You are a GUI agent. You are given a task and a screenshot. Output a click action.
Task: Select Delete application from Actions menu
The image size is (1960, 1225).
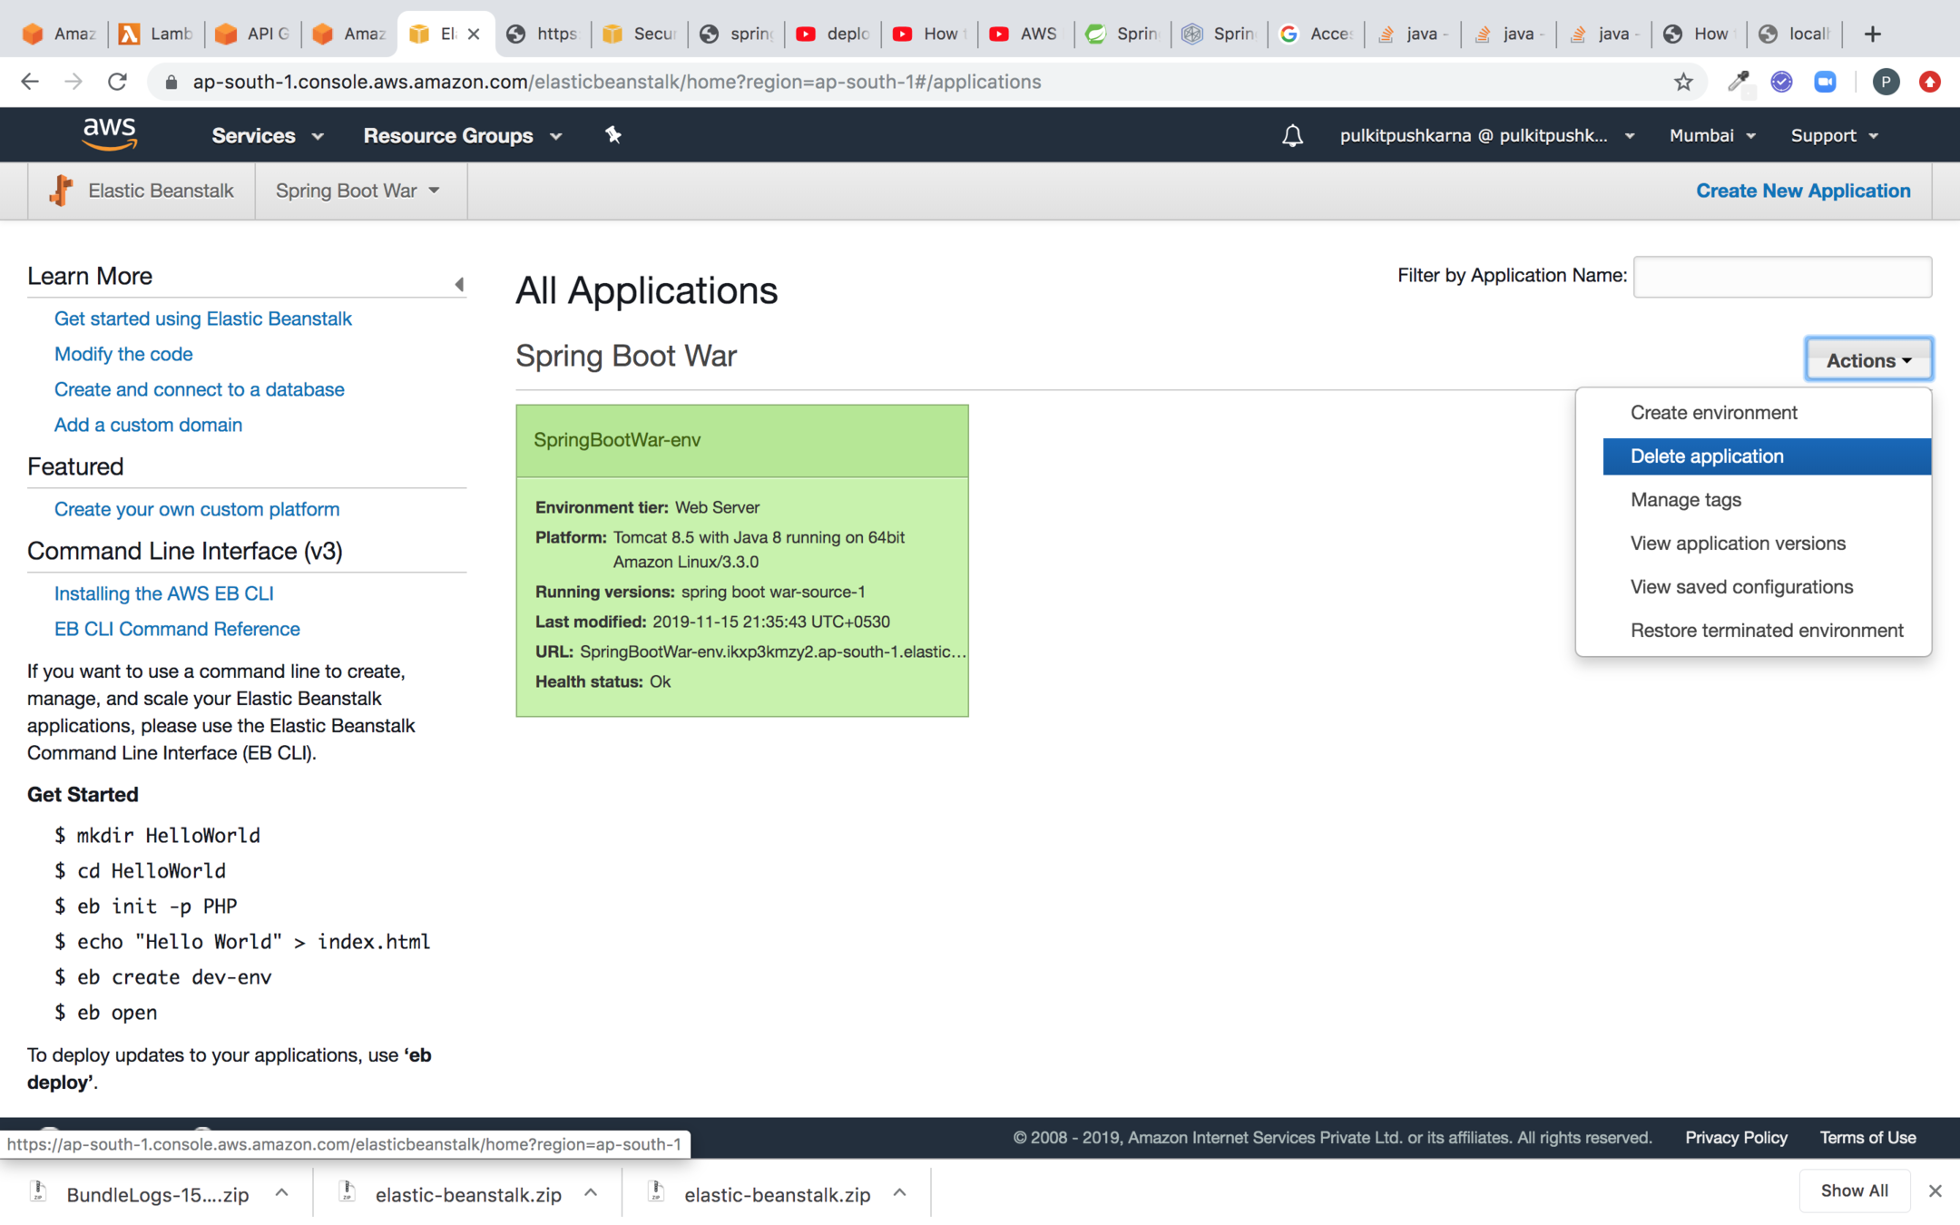pos(1706,456)
